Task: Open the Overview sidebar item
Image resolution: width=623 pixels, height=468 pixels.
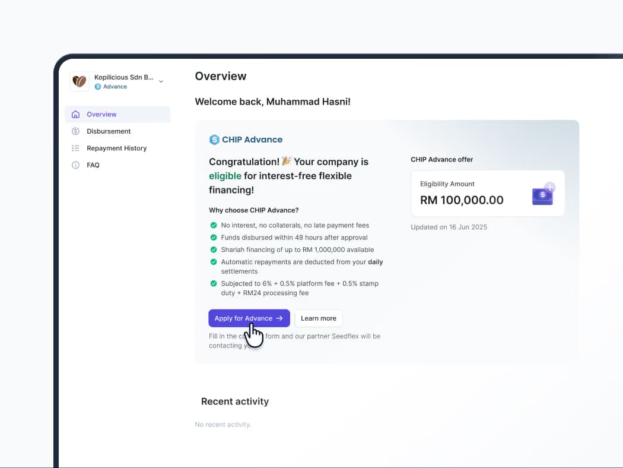Action: [117, 115]
